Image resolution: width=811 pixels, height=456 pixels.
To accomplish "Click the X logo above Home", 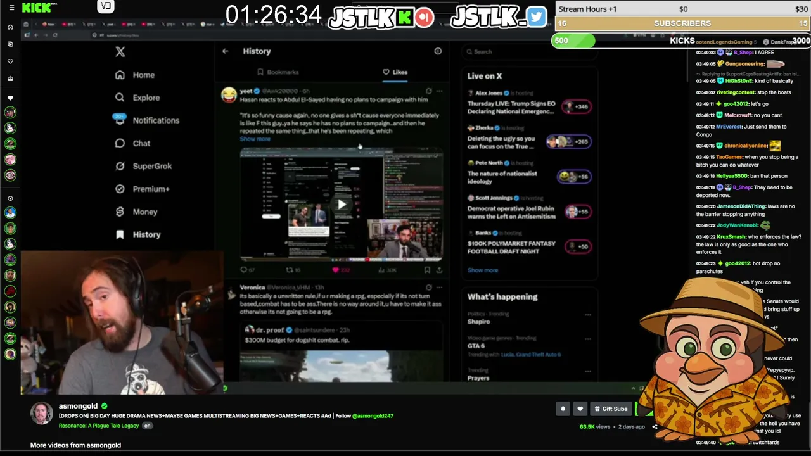I will click(120, 52).
